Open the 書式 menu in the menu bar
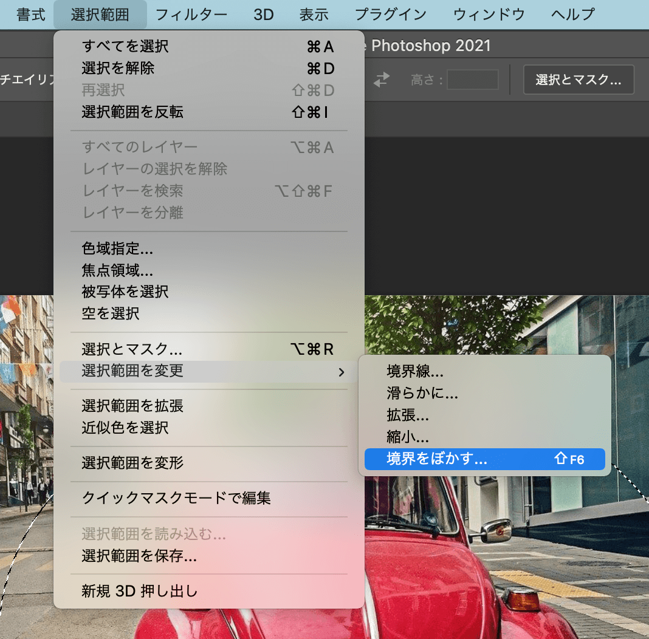Image resolution: width=649 pixels, height=639 pixels. (x=30, y=15)
